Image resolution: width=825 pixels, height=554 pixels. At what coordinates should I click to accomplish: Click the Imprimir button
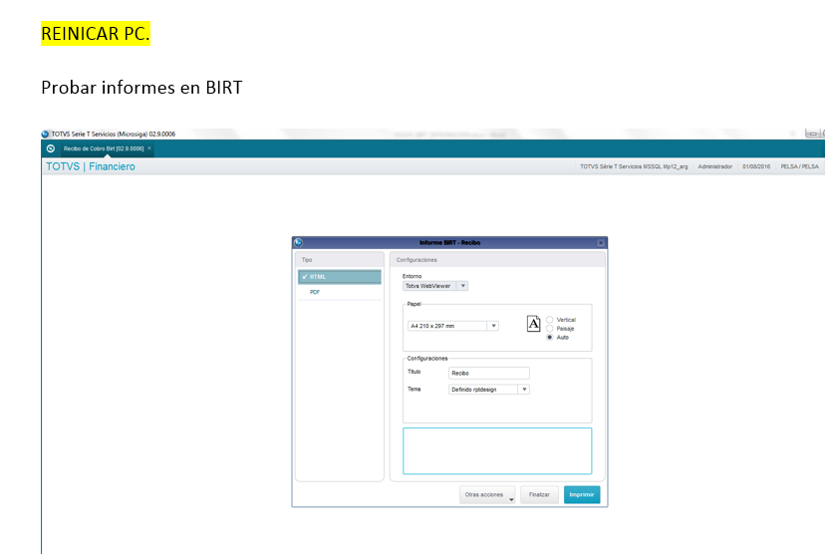point(582,494)
